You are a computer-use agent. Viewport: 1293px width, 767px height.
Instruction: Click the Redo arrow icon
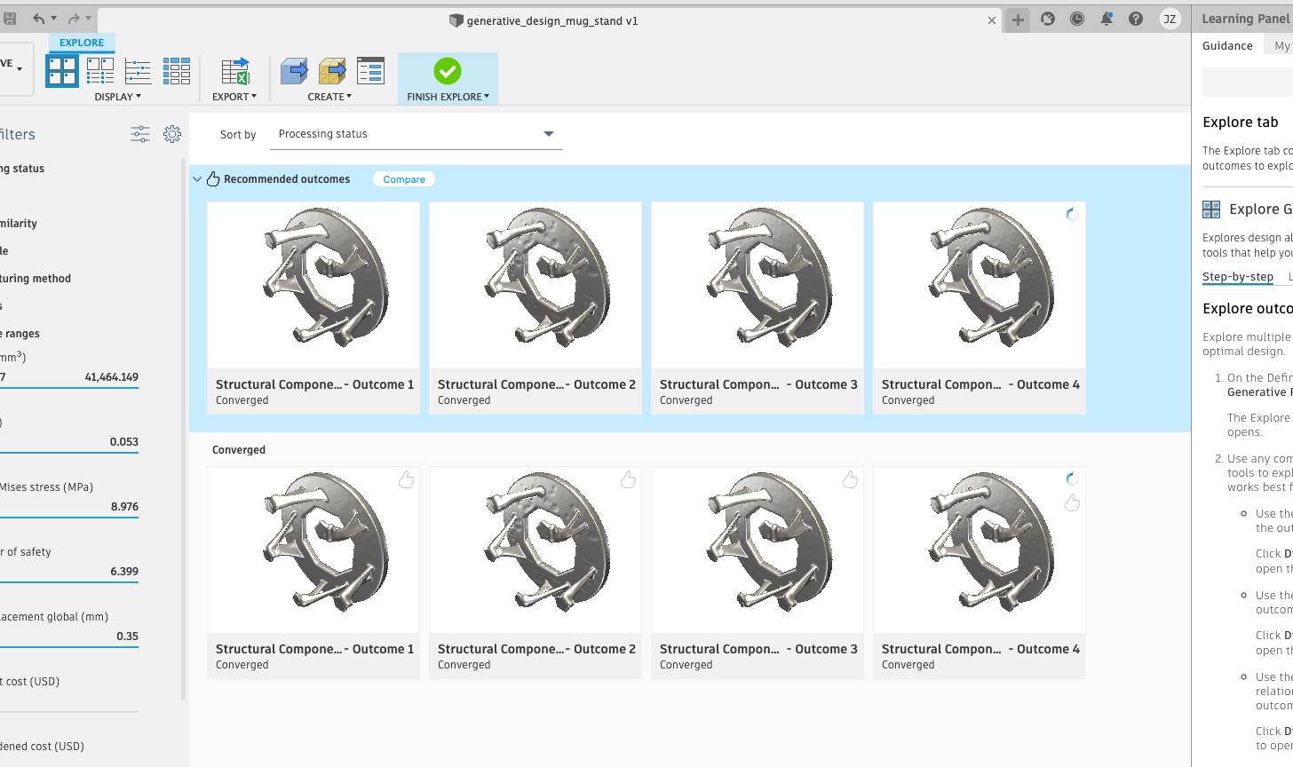click(74, 19)
